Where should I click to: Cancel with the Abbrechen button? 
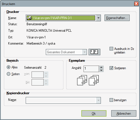(x=124, y=114)
